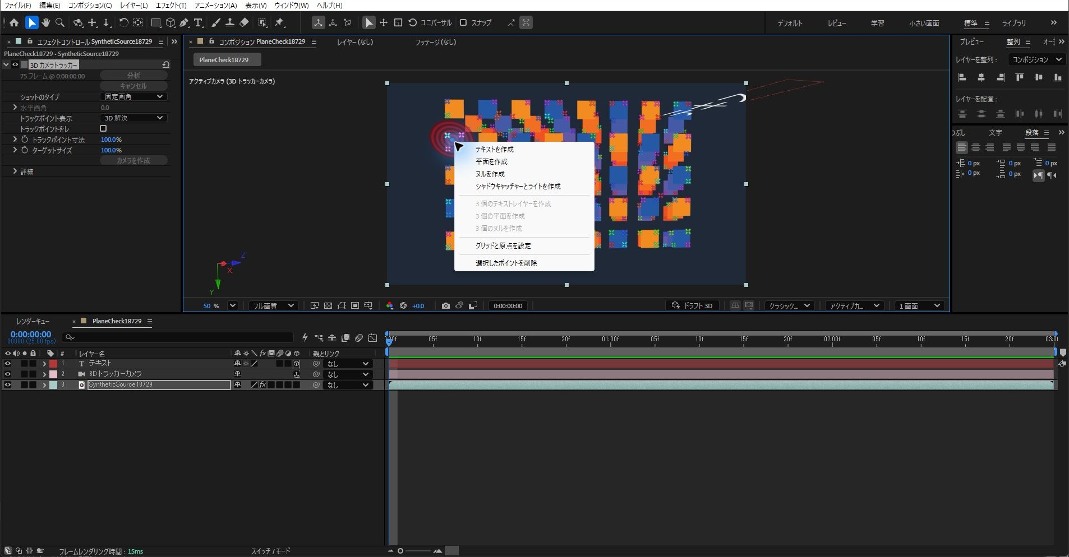Select the Eraser tool
Screen dimensions: 1069x557
pyautogui.click(x=244, y=22)
